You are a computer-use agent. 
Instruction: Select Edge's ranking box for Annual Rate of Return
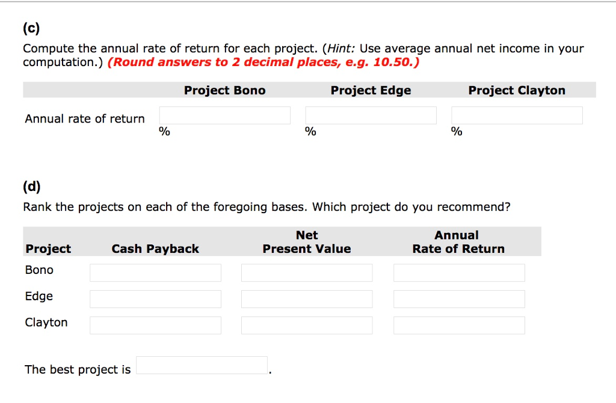click(459, 299)
